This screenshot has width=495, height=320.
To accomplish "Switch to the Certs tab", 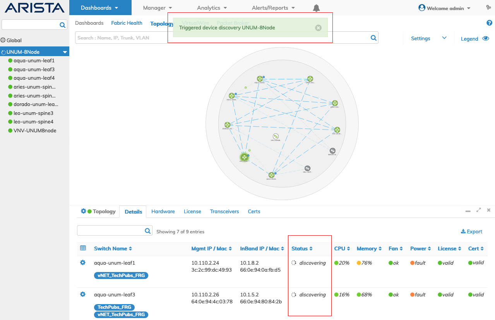I will pos(254,212).
